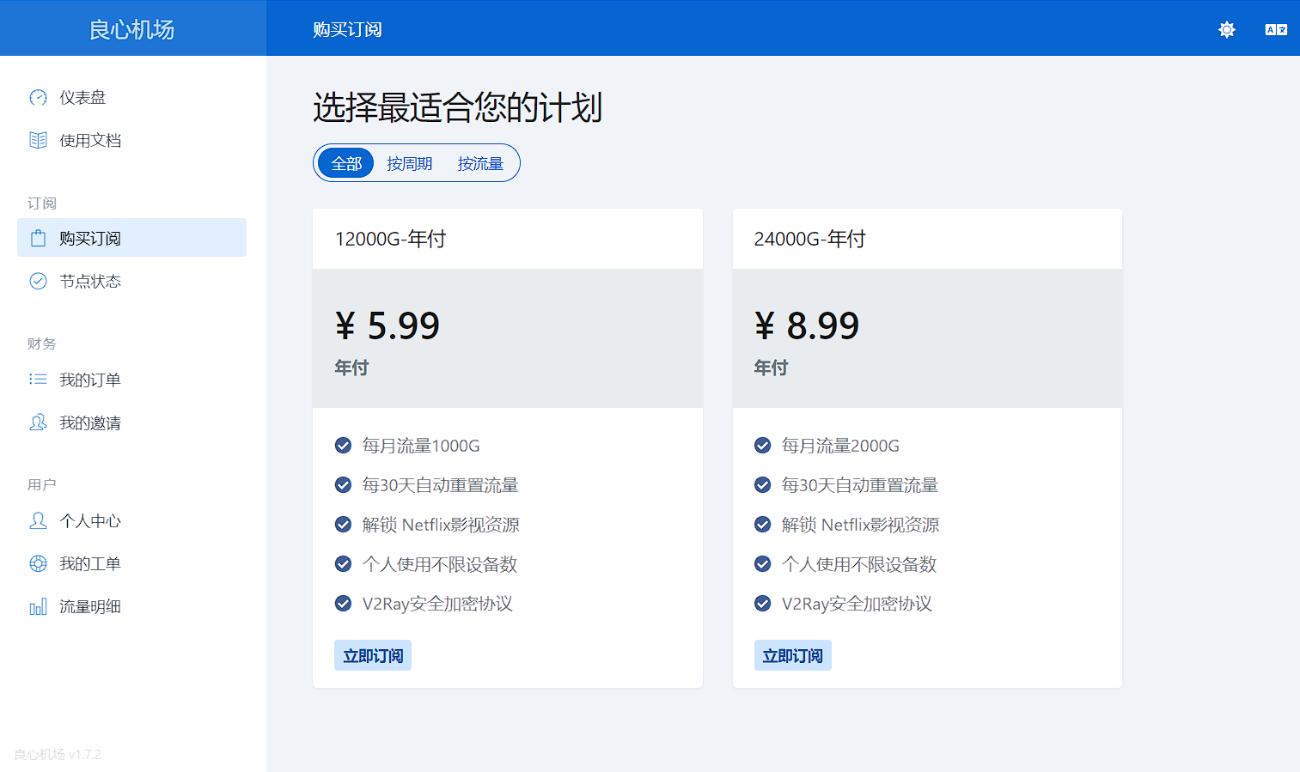Image resolution: width=1300 pixels, height=772 pixels.
Task: Click the 我的订单 list icon
Action: click(38, 380)
